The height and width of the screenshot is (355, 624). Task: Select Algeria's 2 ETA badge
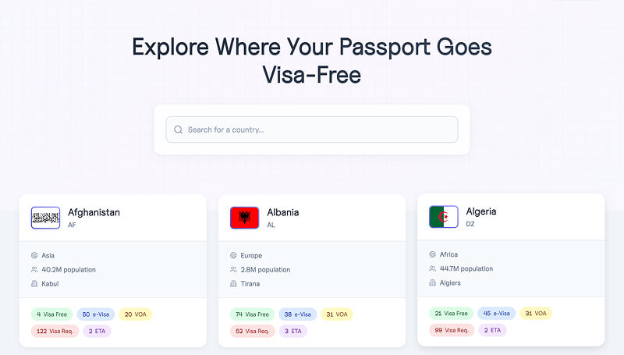tap(491, 330)
